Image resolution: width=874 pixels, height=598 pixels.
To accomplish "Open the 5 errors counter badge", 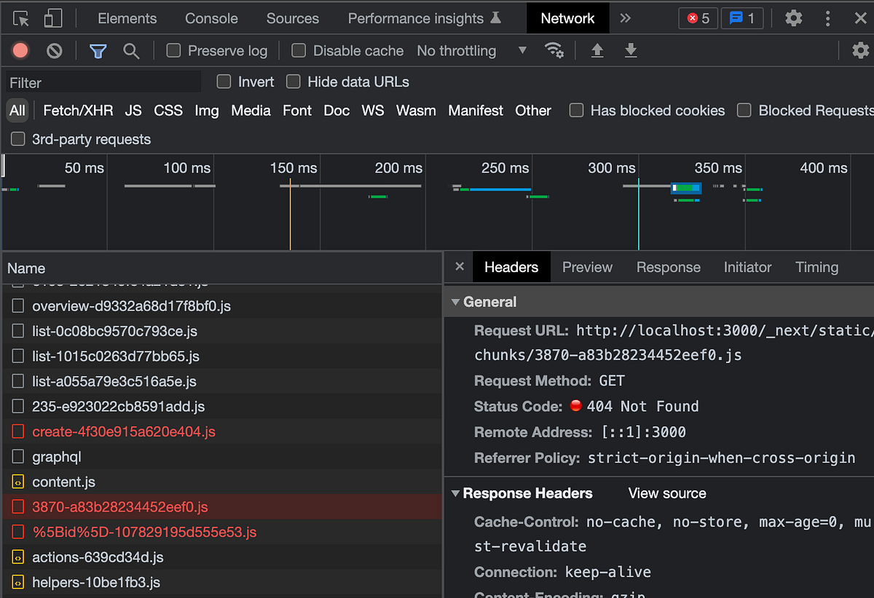I will tap(697, 18).
